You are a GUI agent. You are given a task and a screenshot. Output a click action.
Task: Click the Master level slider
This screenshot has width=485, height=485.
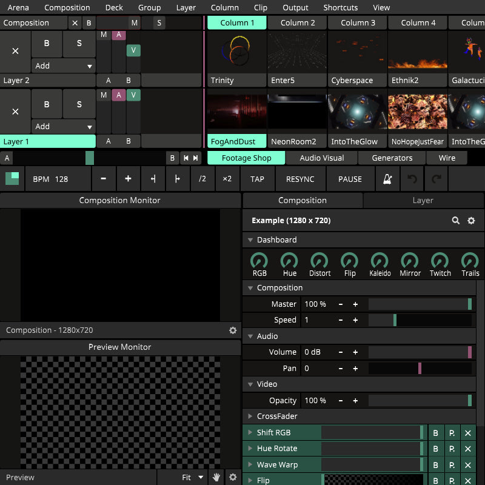pos(420,304)
